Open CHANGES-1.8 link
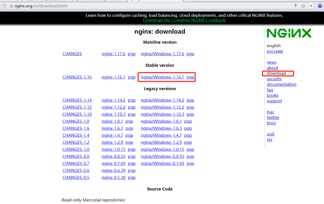324x204 pixels. point(76,121)
